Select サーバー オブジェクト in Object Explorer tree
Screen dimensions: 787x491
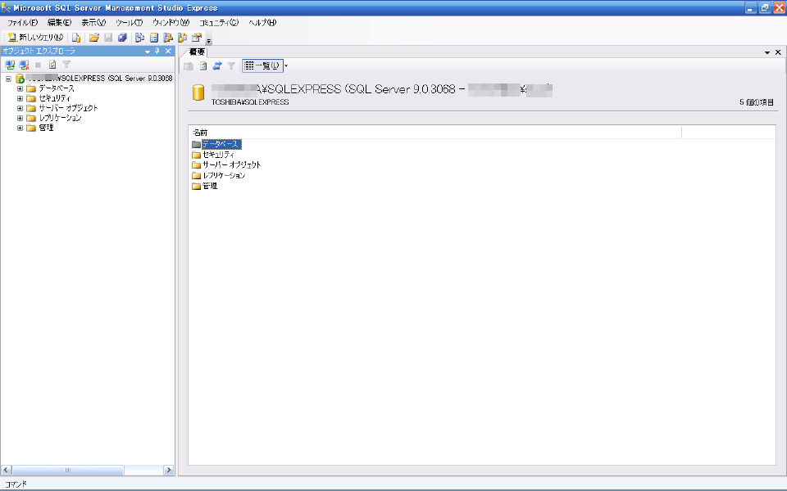pyautogui.click(x=68, y=108)
